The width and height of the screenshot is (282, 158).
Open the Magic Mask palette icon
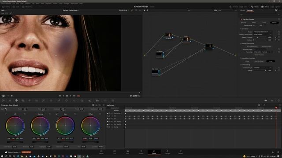point(82,101)
